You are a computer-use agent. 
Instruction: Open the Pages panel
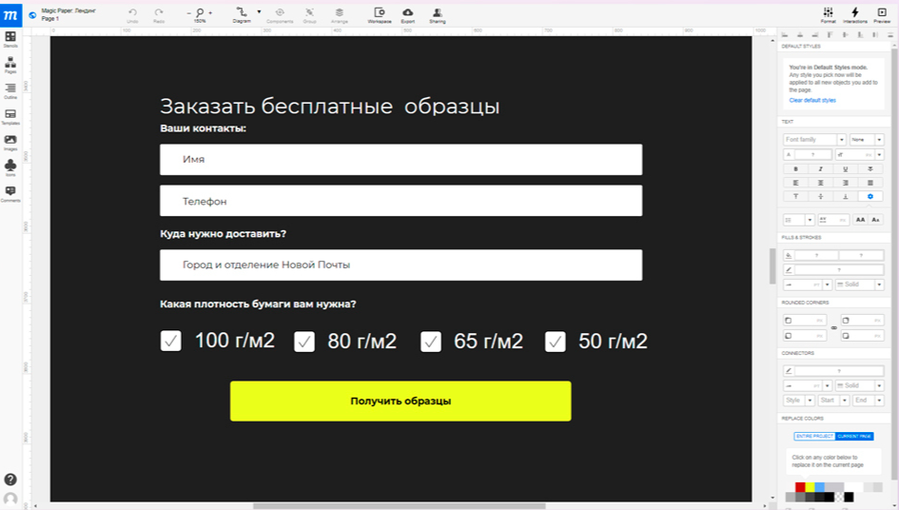(x=10, y=64)
